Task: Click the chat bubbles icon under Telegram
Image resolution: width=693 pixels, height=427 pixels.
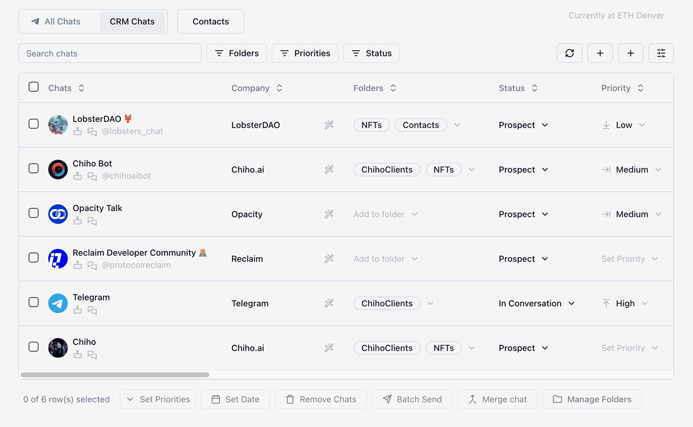Action: pos(92,310)
